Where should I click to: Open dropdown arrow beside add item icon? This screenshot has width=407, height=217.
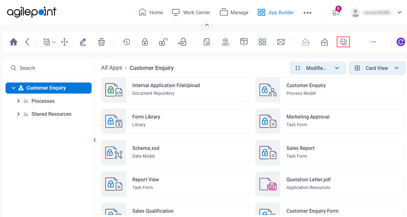pyautogui.click(x=54, y=42)
